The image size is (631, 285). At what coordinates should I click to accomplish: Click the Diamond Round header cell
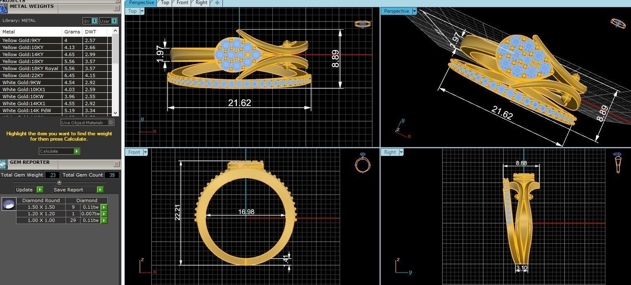tap(41, 200)
